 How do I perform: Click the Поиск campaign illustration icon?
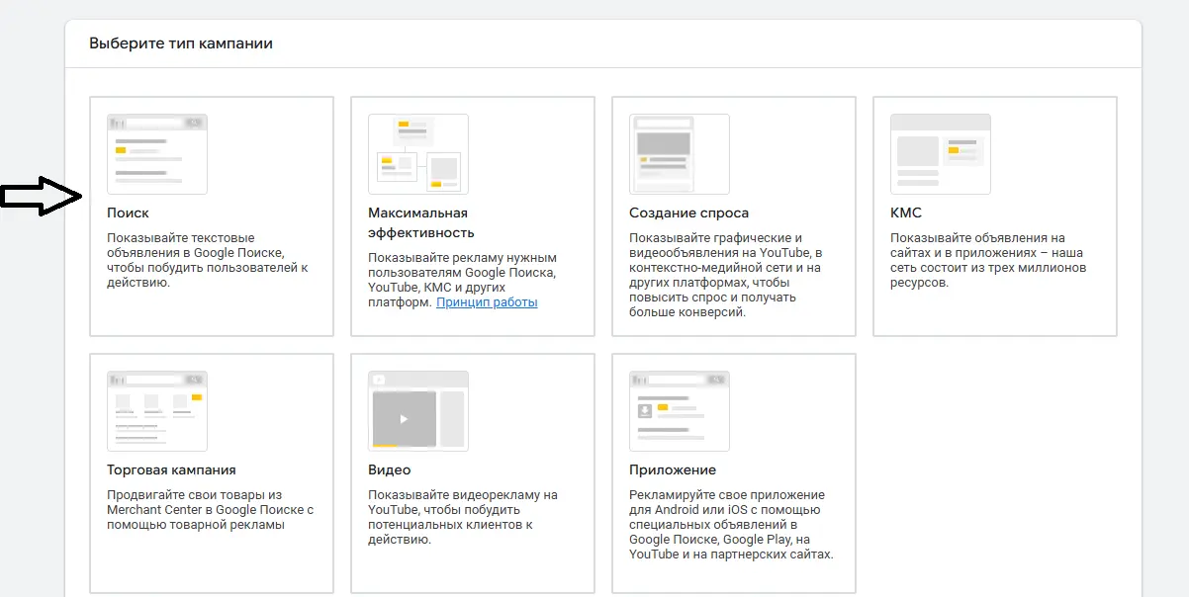tap(156, 153)
